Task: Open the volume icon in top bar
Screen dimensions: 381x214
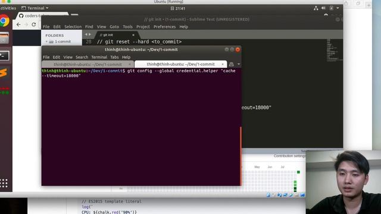Action: pos(323,8)
